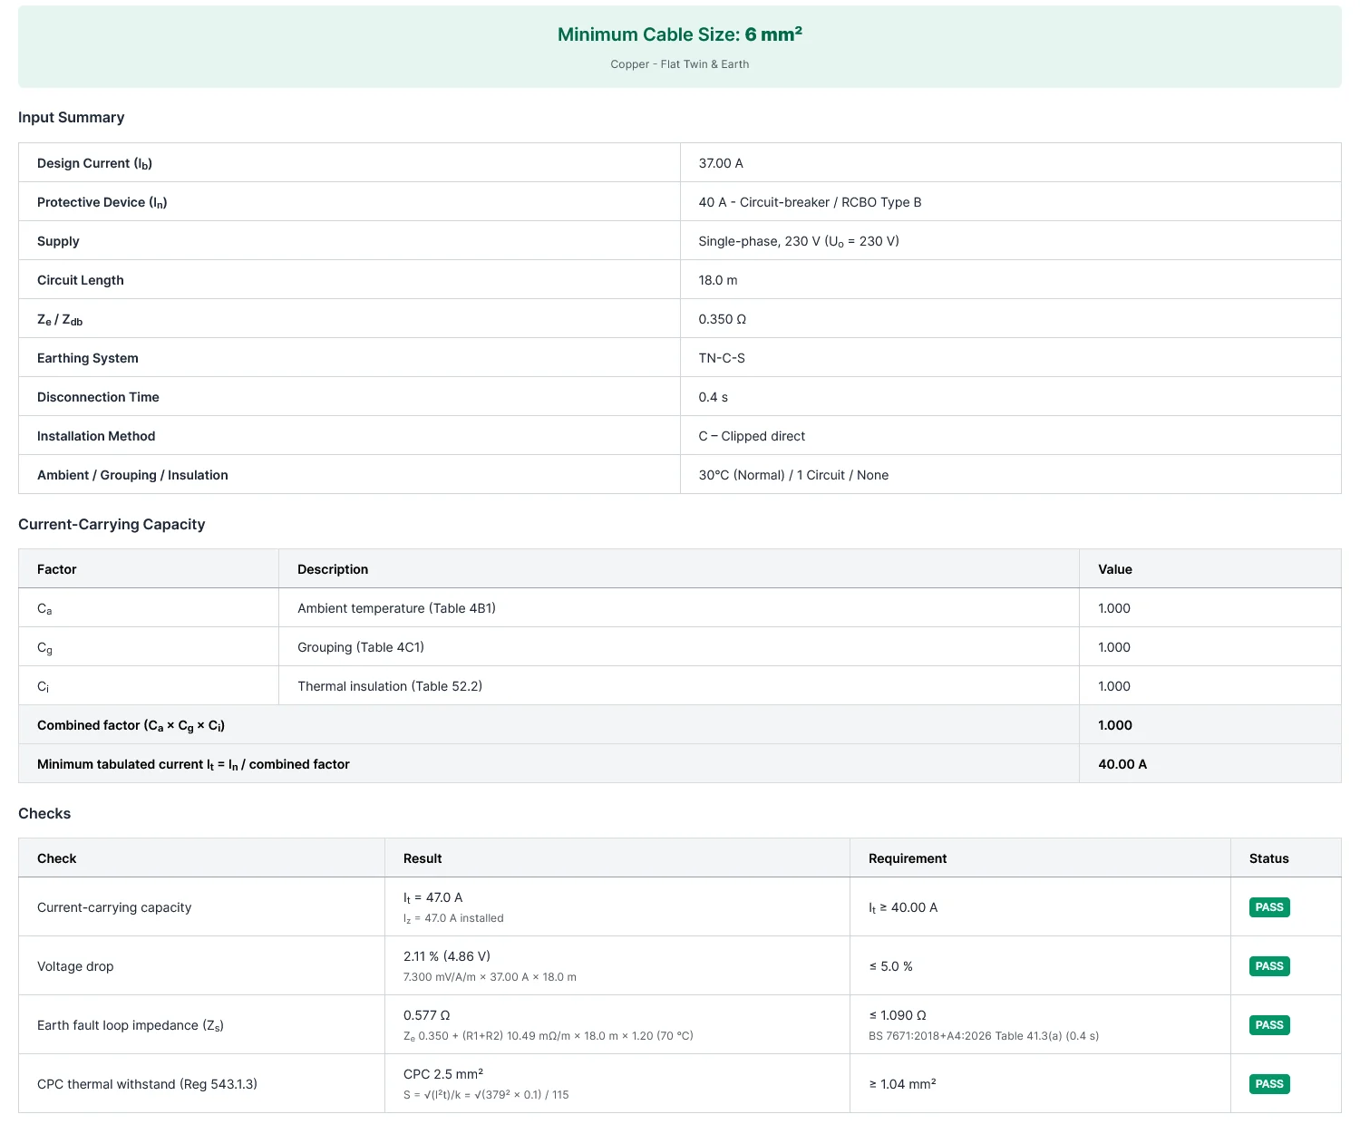Select the Ze / Zdb value 0.350 Ω
Screen dimensions: 1360x1124
pyautogui.click(x=723, y=319)
